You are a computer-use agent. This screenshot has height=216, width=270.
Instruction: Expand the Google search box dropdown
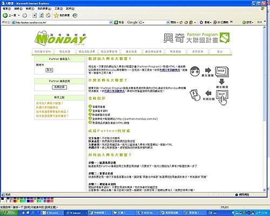pyautogui.click(x=168, y=22)
